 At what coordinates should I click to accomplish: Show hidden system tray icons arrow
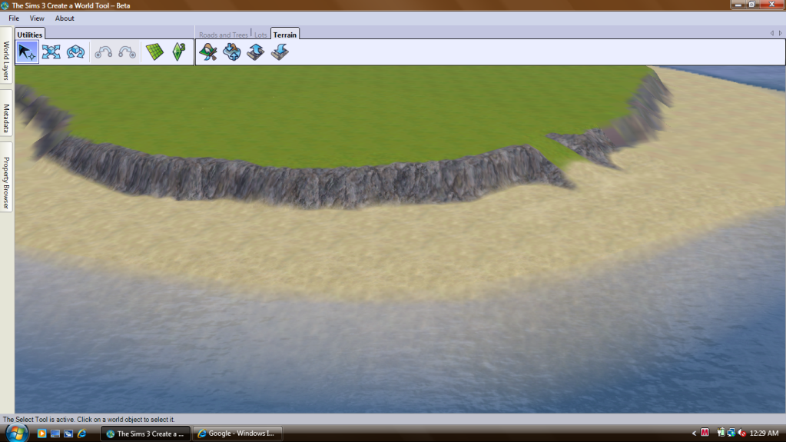click(x=695, y=433)
